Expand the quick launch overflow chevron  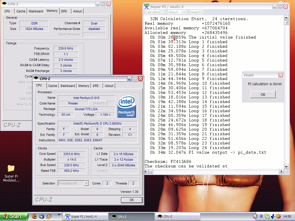coord(59,215)
